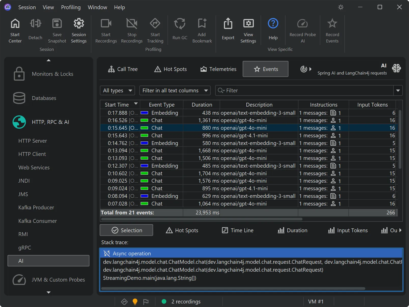The width and height of the screenshot is (409, 307).
Task: Open the All types dropdown
Action: point(117,91)
